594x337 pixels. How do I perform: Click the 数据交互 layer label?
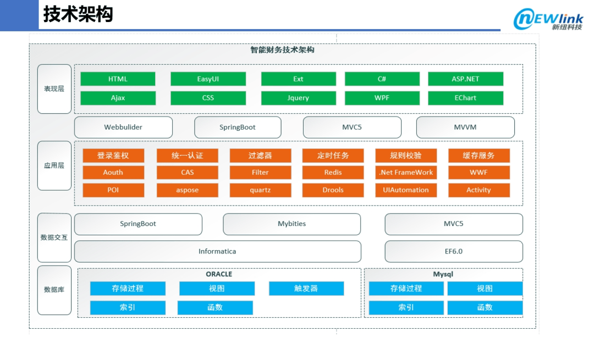[54, 237]
